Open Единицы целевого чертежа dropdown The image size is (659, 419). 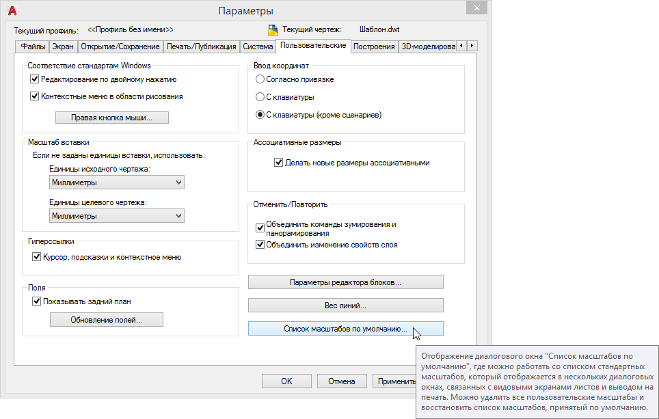click(117, 216)
